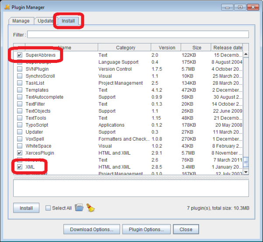
Task: Sort by Release date column header
Action: tap(227, 48)
